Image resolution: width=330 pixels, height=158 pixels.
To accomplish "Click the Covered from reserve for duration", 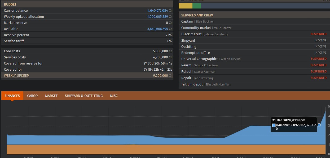I will 158,63.
